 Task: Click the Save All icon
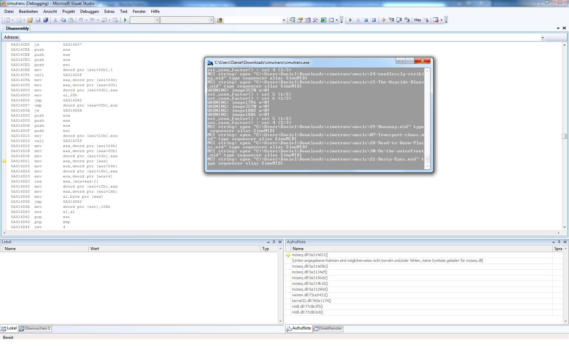46,20
